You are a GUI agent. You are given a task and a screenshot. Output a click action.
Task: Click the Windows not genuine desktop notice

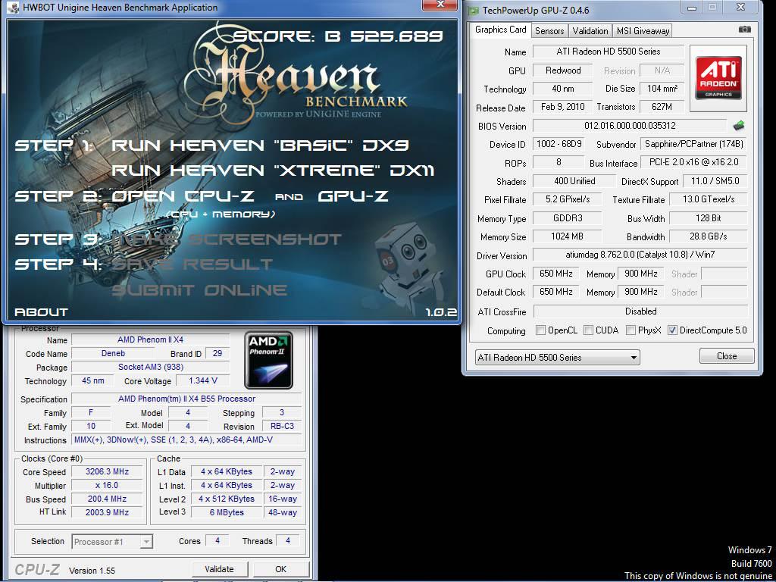point(698,576)
